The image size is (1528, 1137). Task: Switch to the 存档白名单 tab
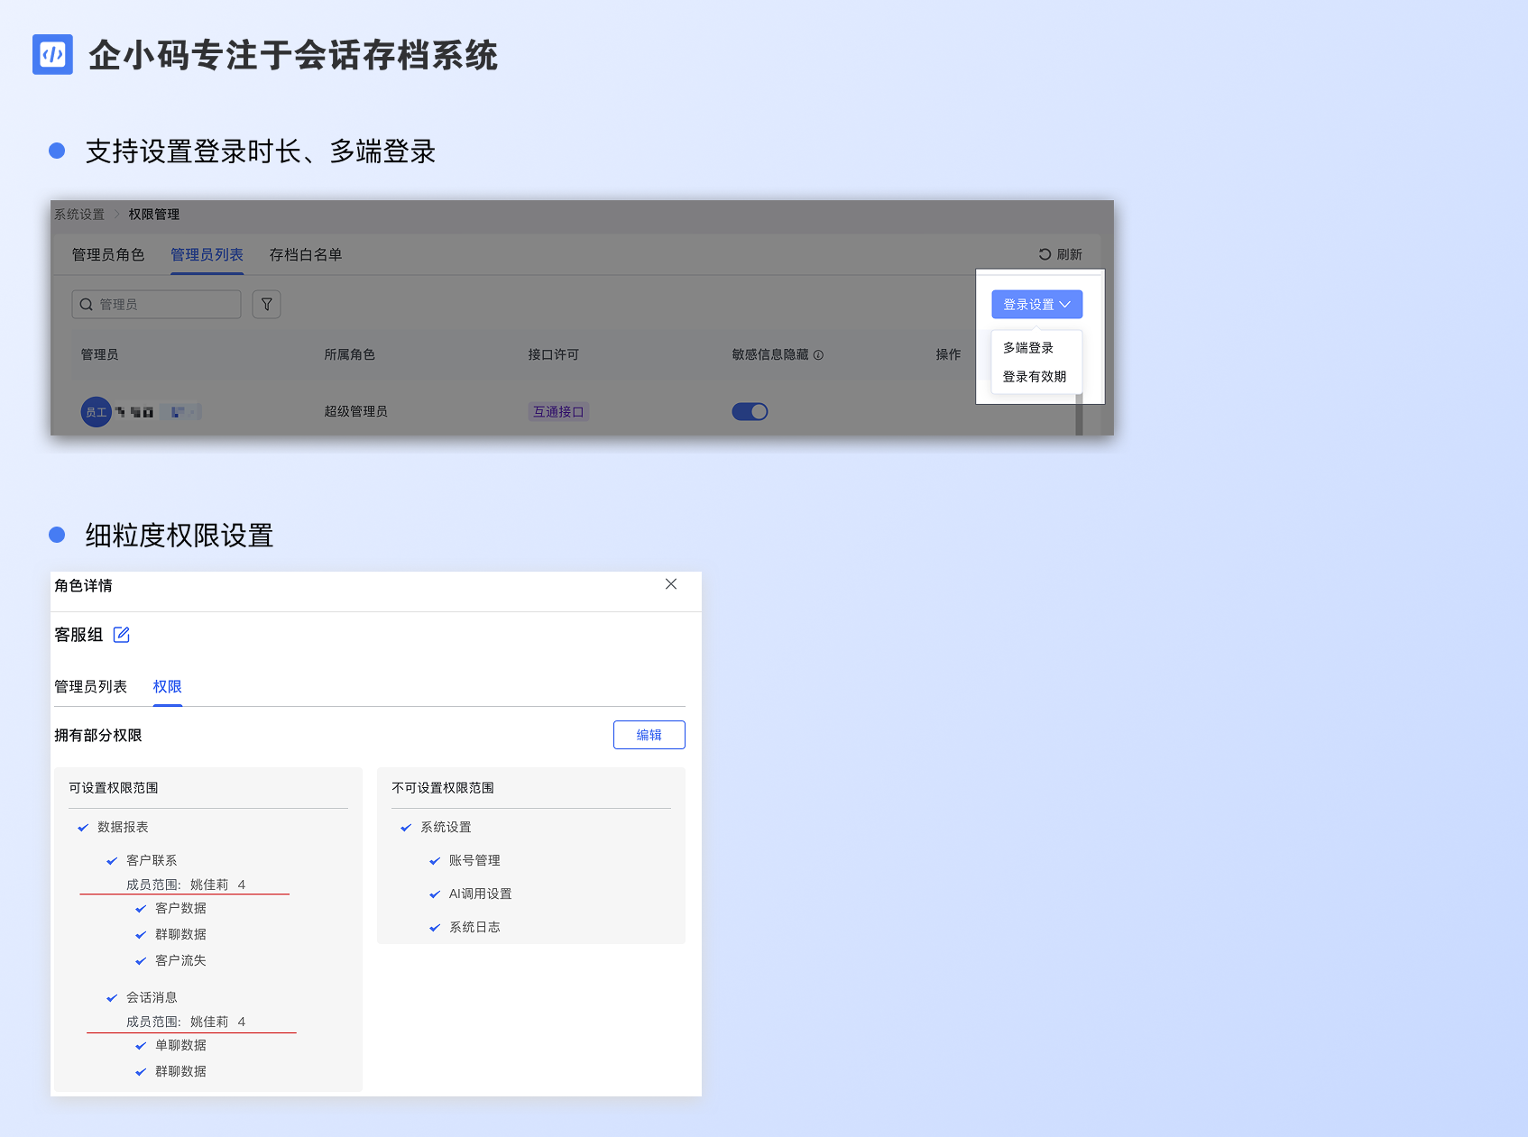tap(306, 255)
